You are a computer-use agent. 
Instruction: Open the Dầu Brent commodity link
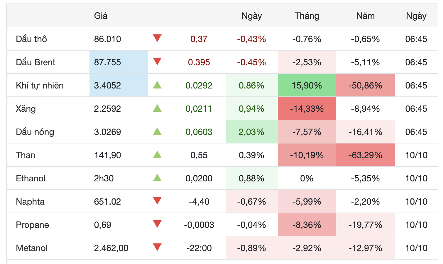pyautogui.click(x=35, y=62)
